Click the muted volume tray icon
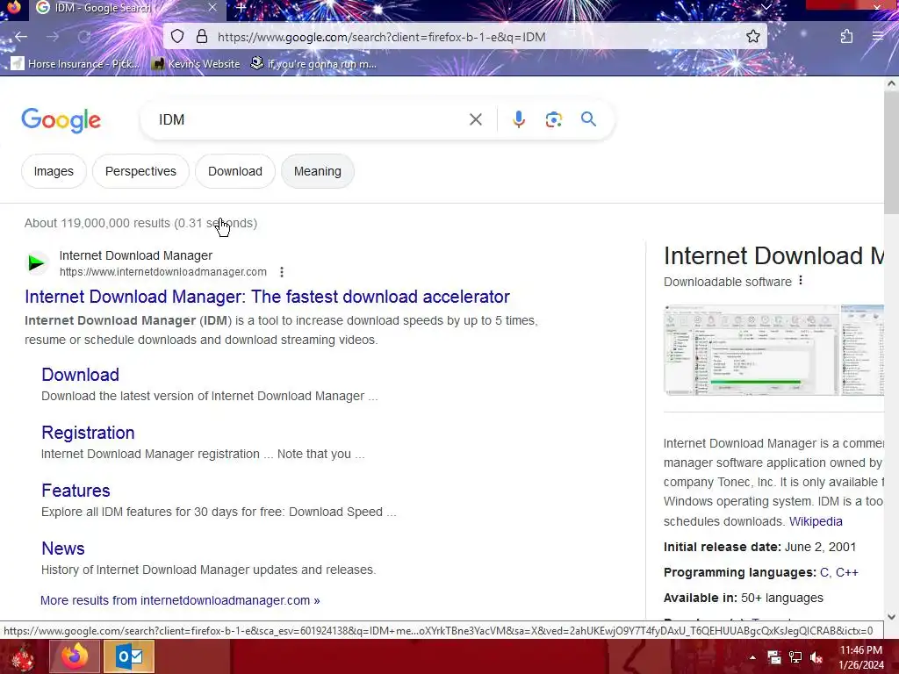This screenshot has height=674, width=899. [x=816, y=657]
